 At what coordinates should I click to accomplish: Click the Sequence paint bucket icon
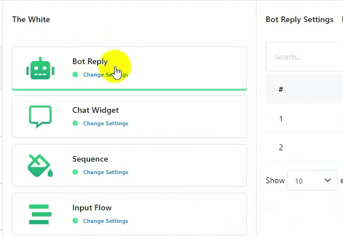point(40,166)
